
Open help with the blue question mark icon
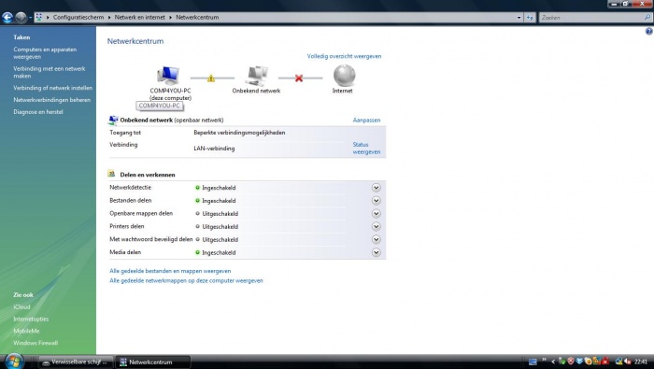(649, 31)
